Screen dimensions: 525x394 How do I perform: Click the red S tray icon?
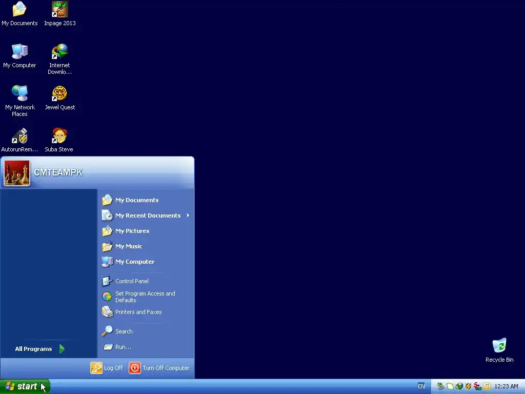pyautogui.click(x=477, y=386)
